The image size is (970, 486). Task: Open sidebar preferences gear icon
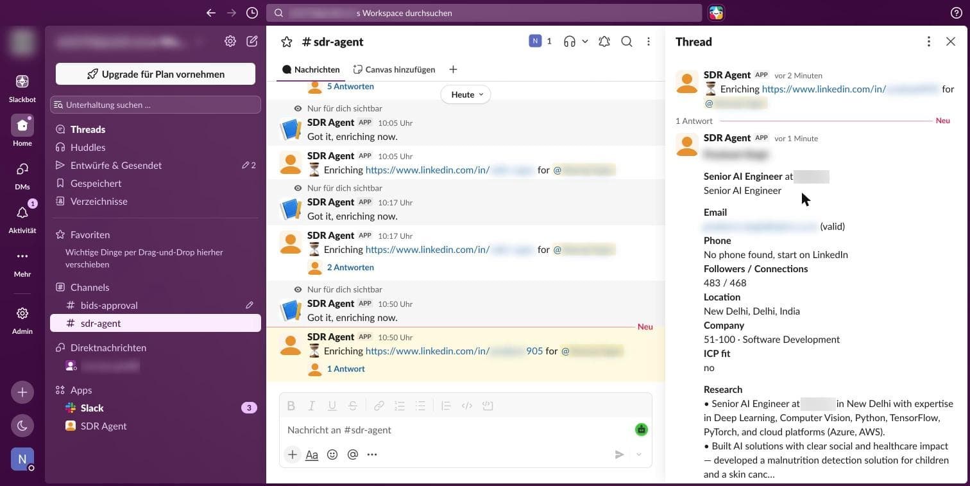(230, 41)
